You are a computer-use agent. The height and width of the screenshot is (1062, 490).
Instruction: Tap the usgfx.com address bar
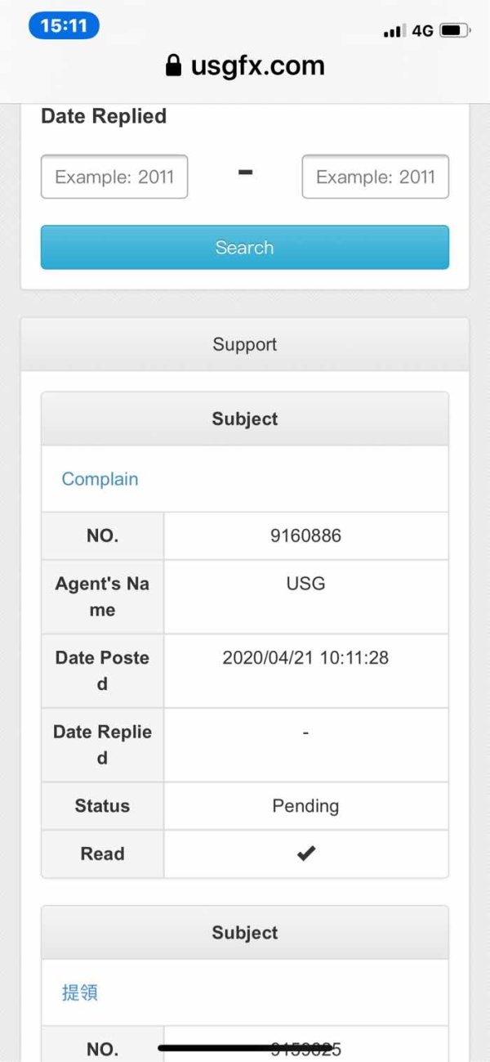coord(257,65)
